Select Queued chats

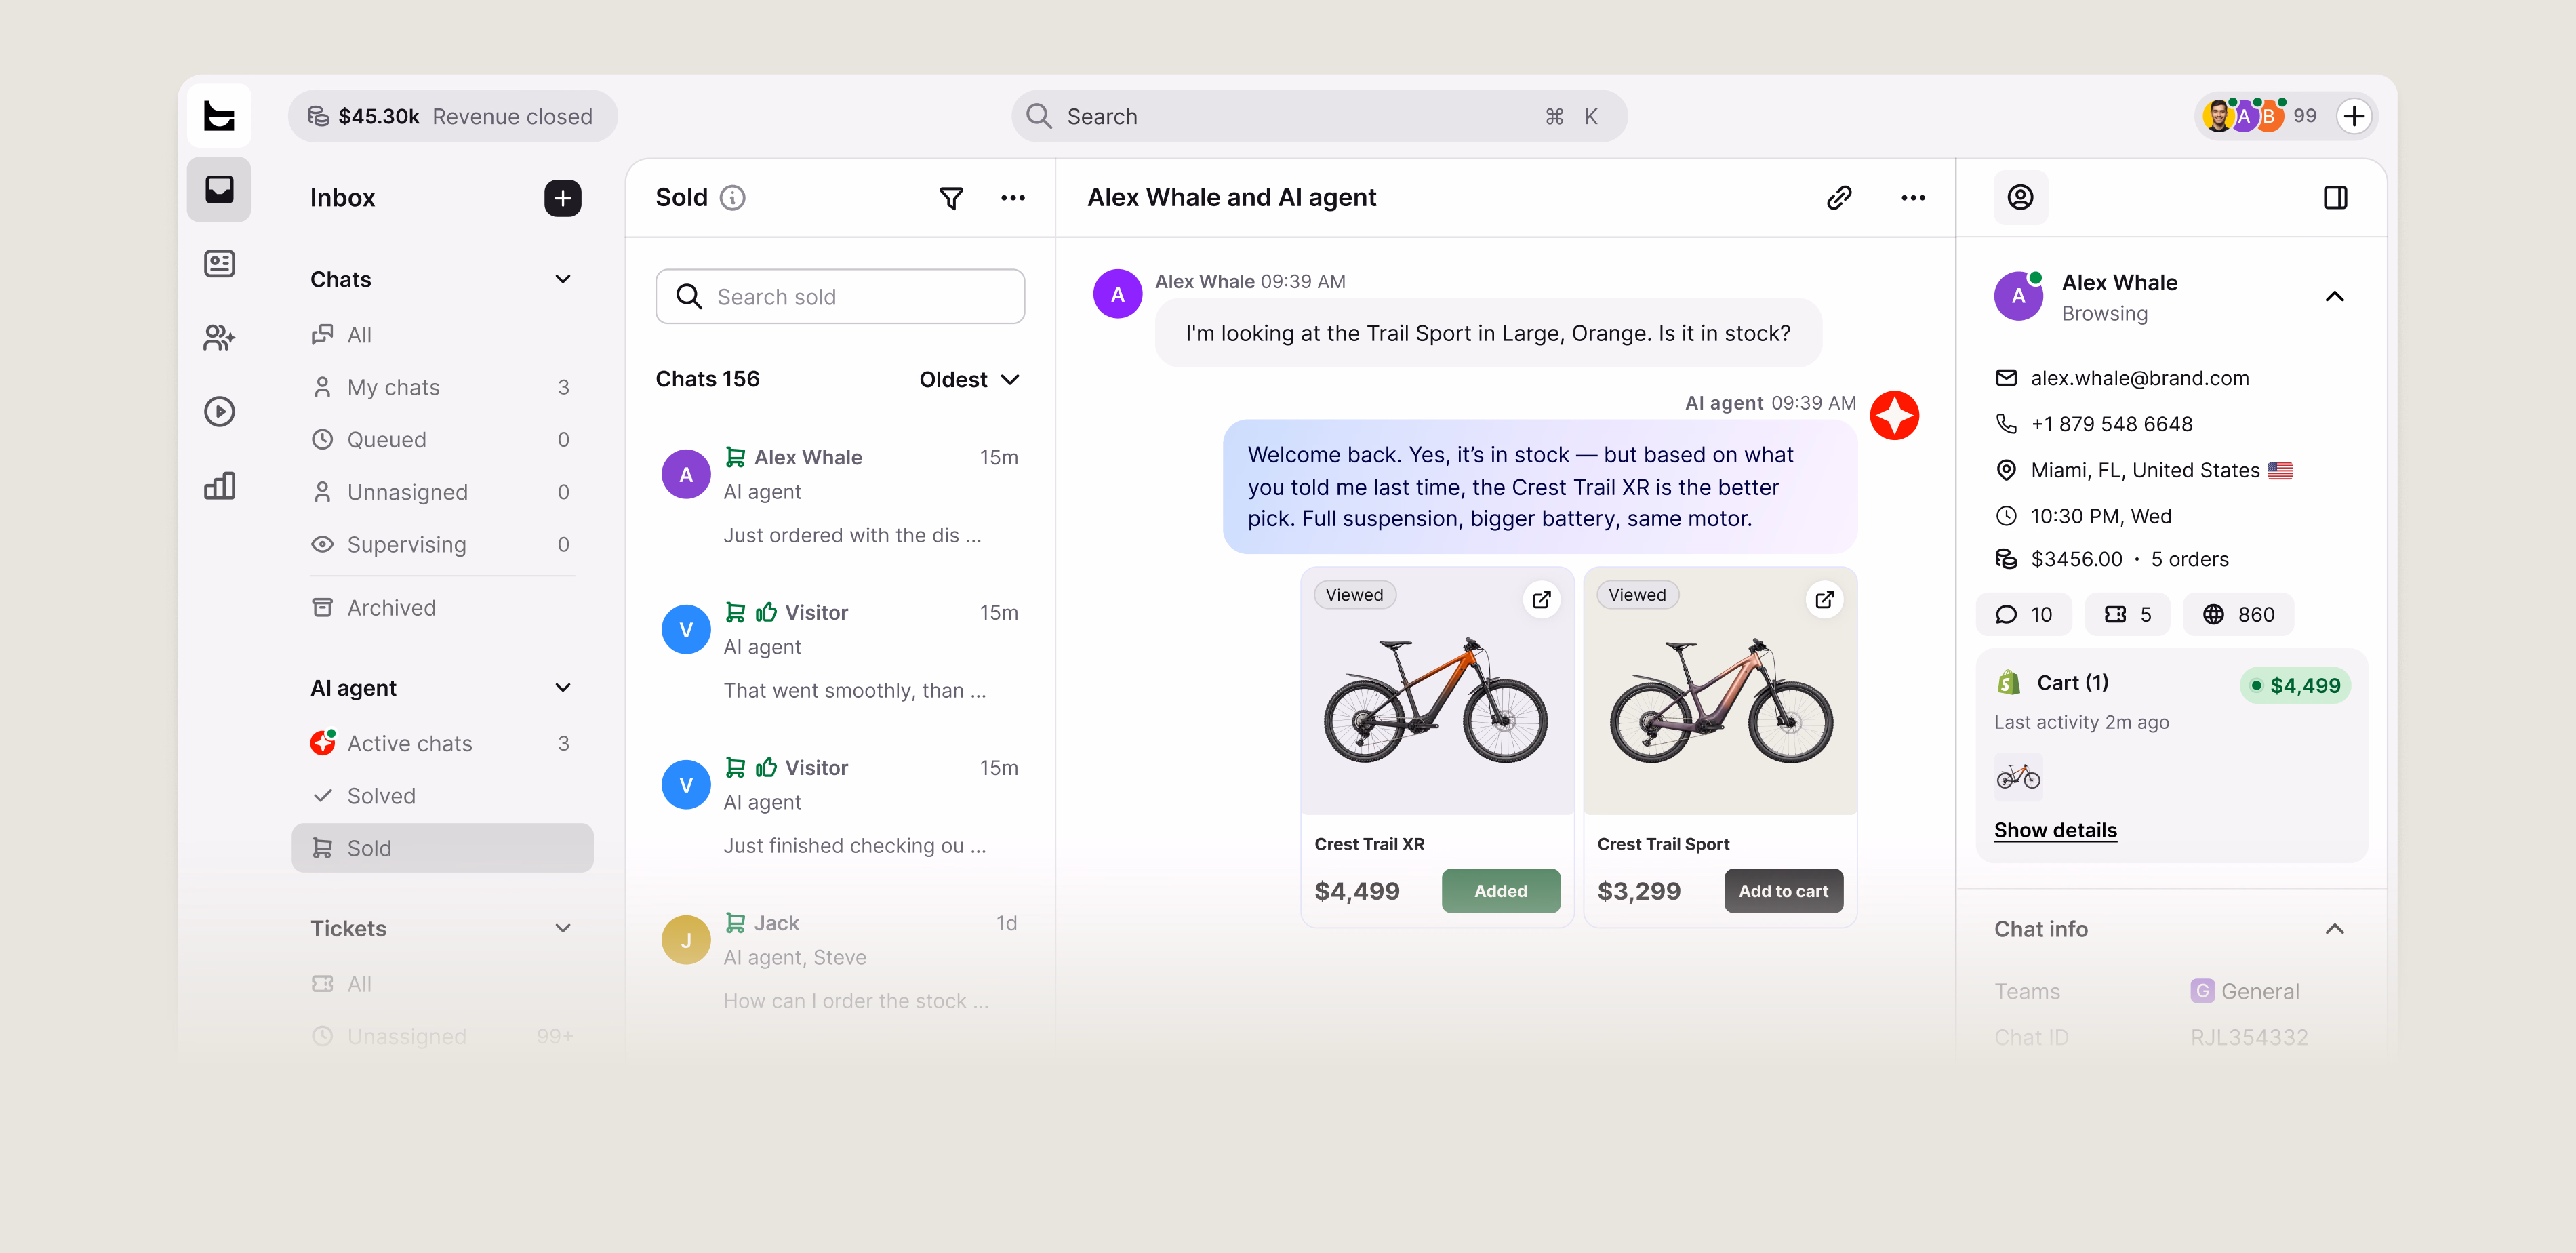click(x=442, y=440)
